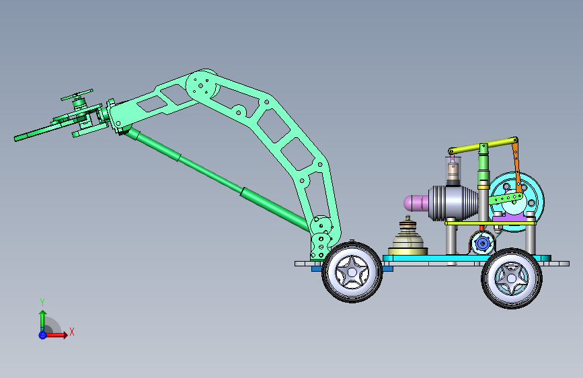This screenshot has width=583, height=378.
Task: Click the blue Z axis ball of the triad
Action: pyautogui.click(x=42, y=335)
